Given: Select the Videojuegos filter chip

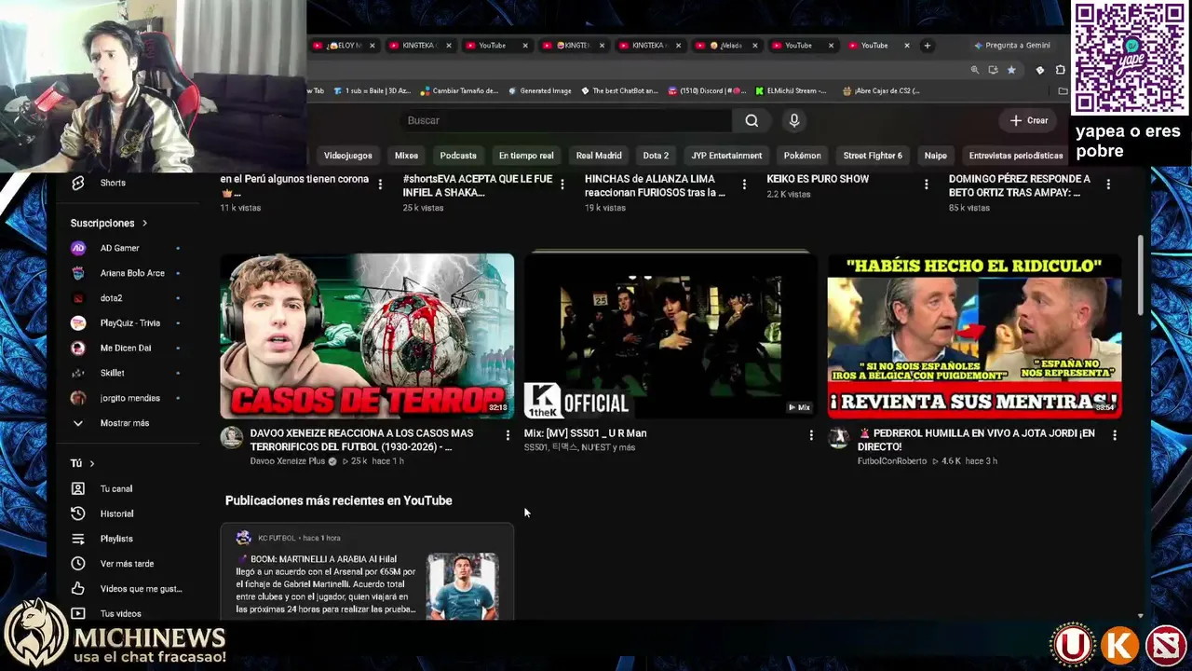Looking at the screenshot, I should (347, 156).
